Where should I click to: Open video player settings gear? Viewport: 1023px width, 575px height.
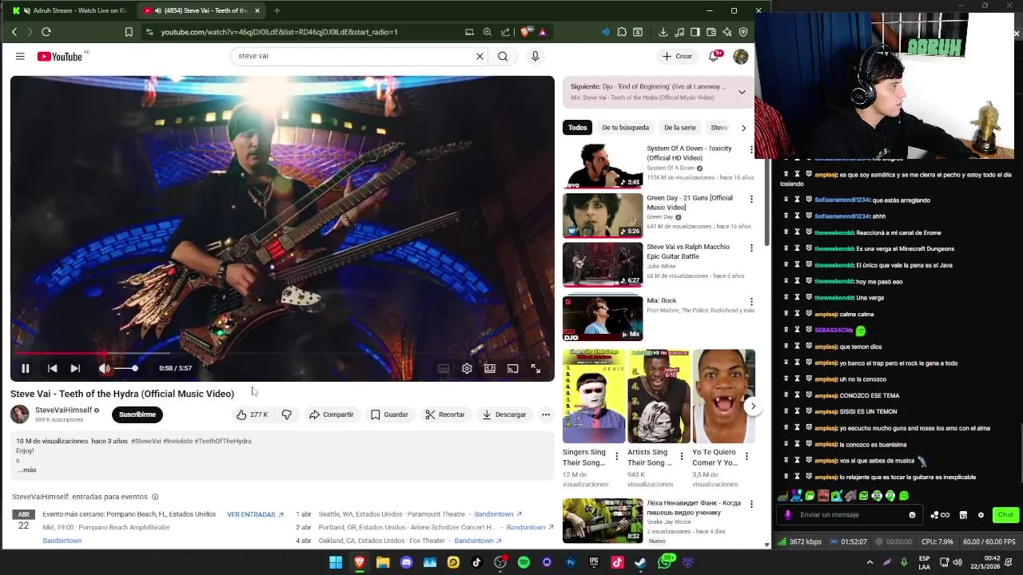tap(467, 368)
